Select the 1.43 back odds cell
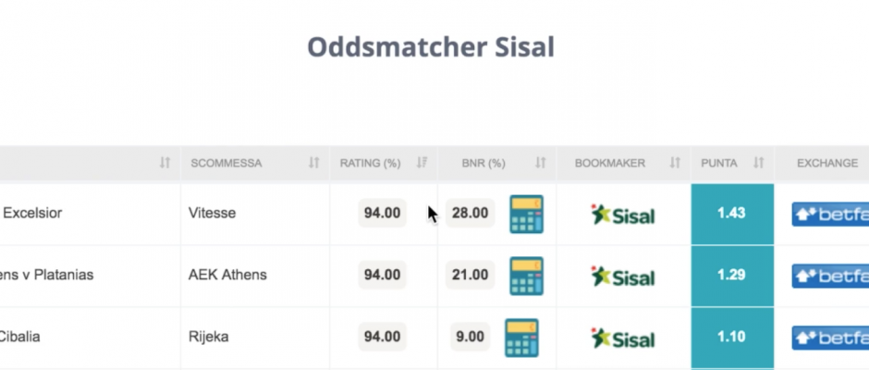The height and width of the screenshot is (370, 869). (x=732, y=214)
